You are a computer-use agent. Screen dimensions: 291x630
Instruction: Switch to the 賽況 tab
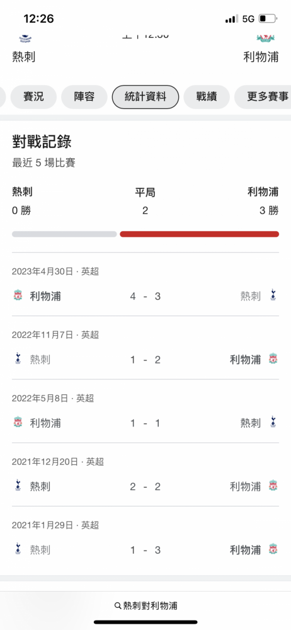[34, 97]
